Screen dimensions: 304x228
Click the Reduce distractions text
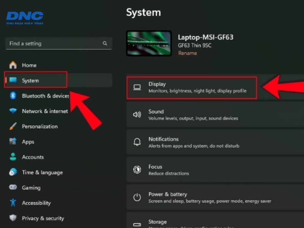pyautogui.click(x=169, y=173)
